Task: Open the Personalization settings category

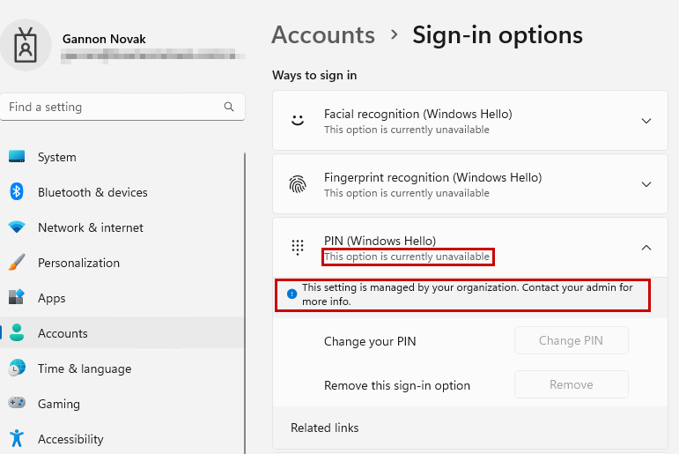Action: (78, 263)
